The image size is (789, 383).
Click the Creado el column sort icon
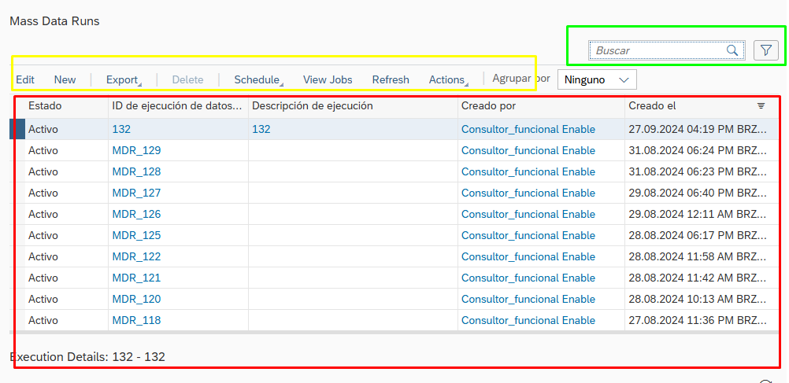point(761,105)
